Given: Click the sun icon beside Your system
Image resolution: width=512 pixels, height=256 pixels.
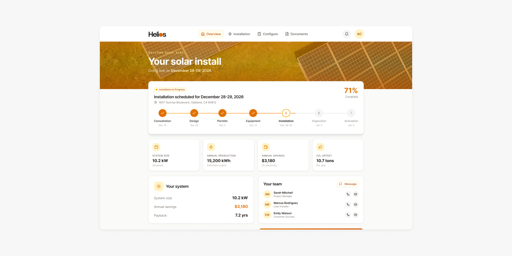Looking at the screenshot, I should (x=159, y=186).
